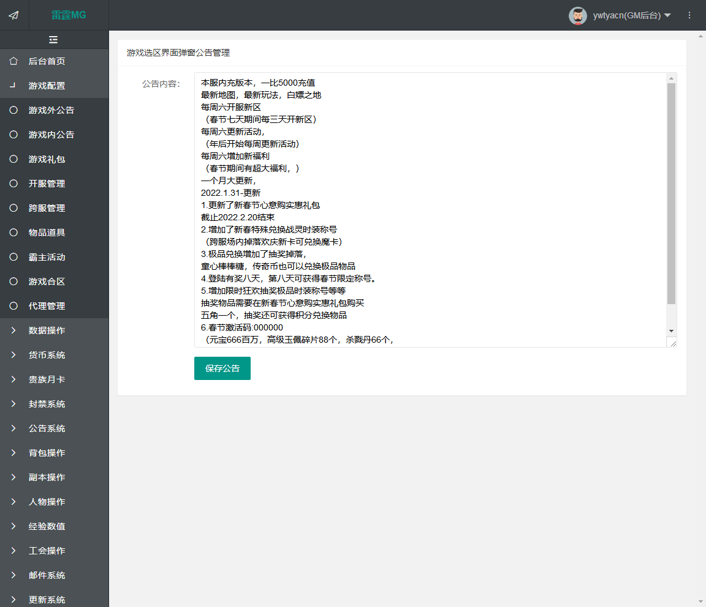
Task: Select the 游戏配置 sidebar section
Action: click(x=54, y=86)
